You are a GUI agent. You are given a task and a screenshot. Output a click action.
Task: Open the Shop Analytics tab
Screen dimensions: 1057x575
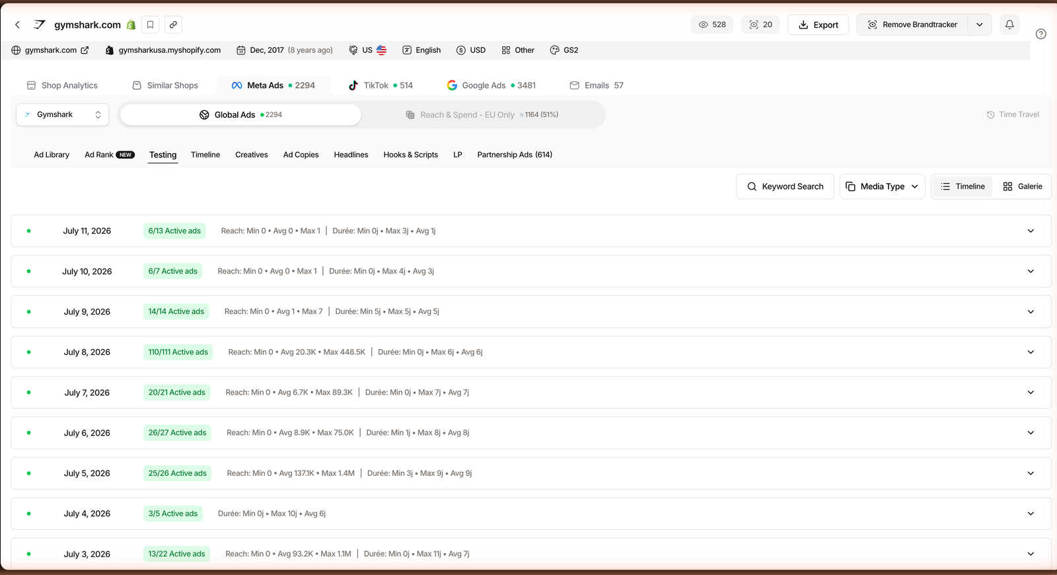(x=62, y=85)
